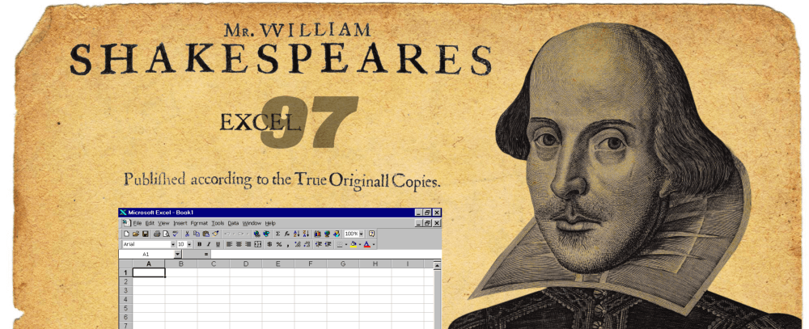
Task: Toggle Bold formatting
Action: [x=199, y=244]
